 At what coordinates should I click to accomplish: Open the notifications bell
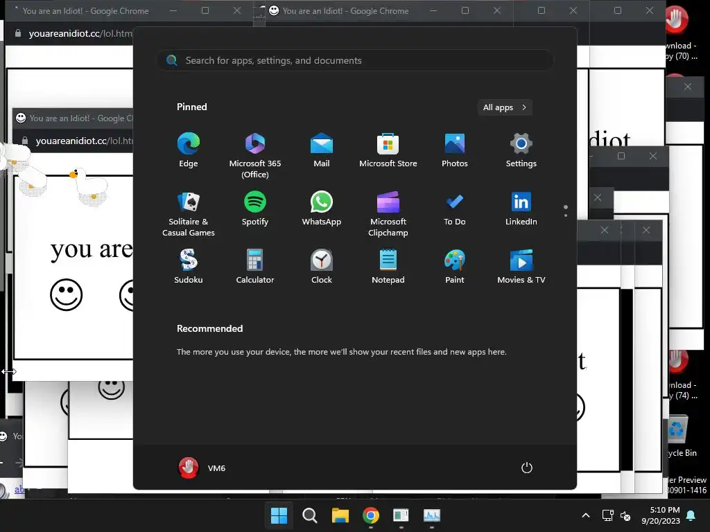coord(691,515)
